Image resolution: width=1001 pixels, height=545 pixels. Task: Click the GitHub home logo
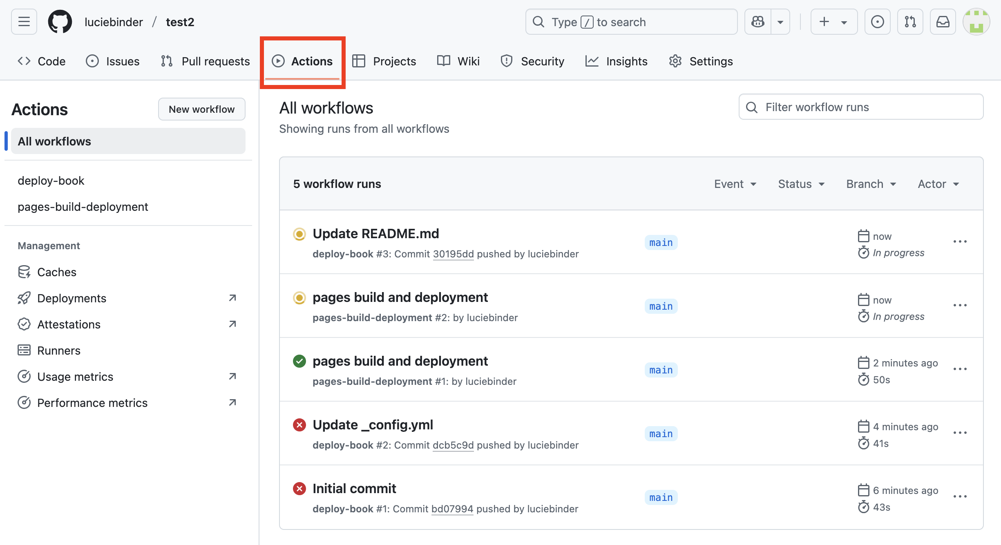tap(60, 21)
